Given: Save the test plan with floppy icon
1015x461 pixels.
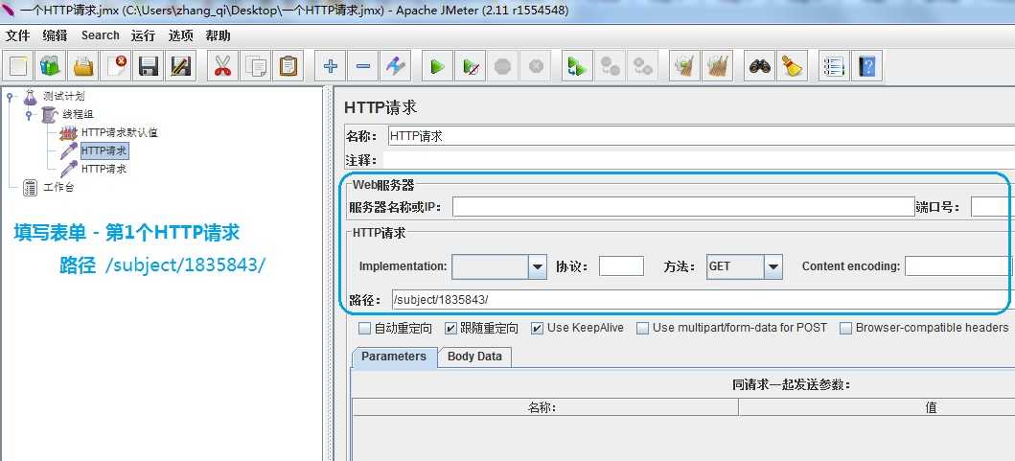Looking at the screenshot, I should point(149,66).
